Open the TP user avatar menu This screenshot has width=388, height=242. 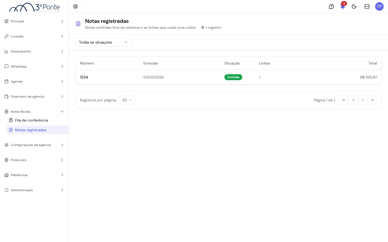[x=379, y=6]
